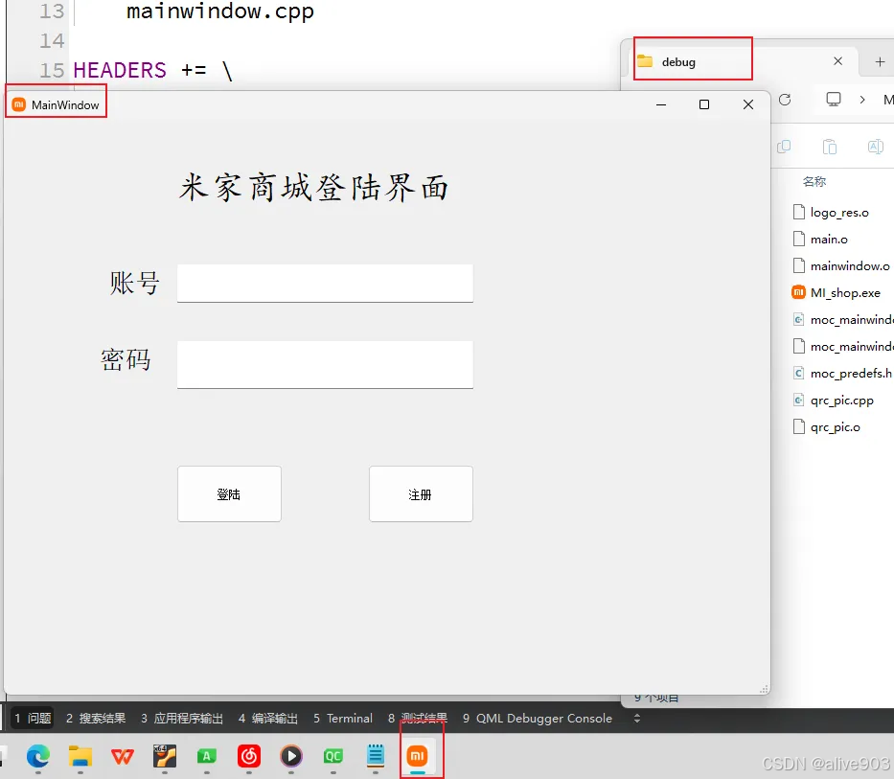Click the blue notepad icon in taskbar
894x779 pixels.
pyautogui.click(x=376, y=756)
